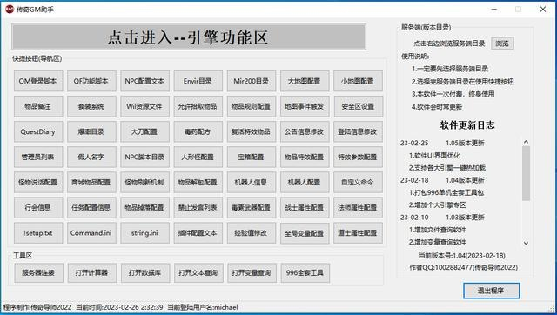Click 禁止发言列表
Image resolution: width=557 pixels, height=315 pixels.
tap(198, 208)
